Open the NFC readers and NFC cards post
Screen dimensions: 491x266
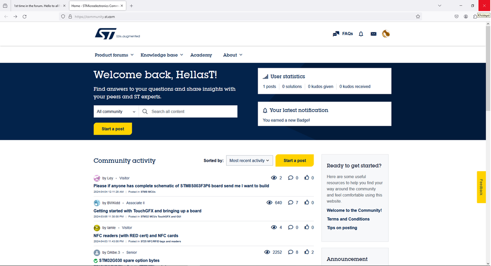pos(136,236)
